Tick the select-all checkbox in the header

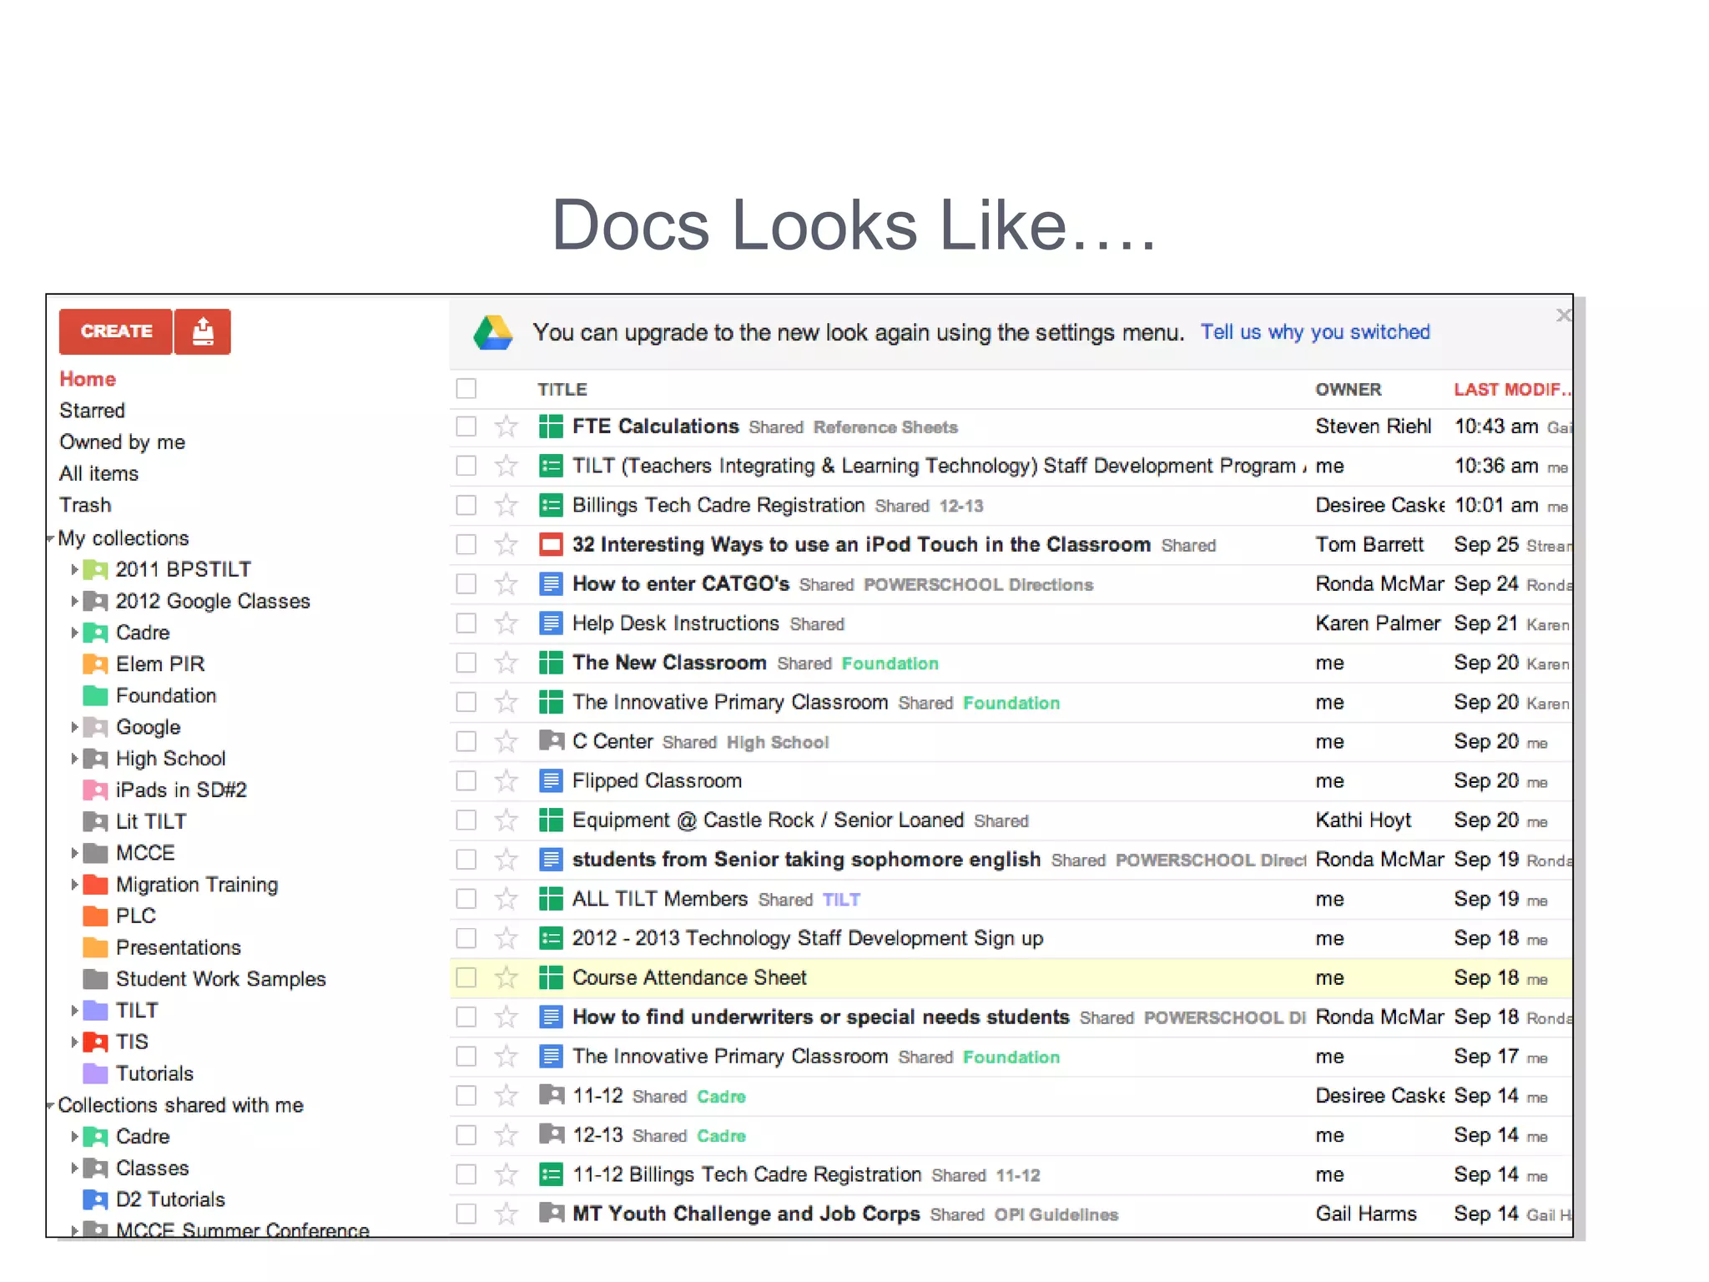(x=466, y=389)
